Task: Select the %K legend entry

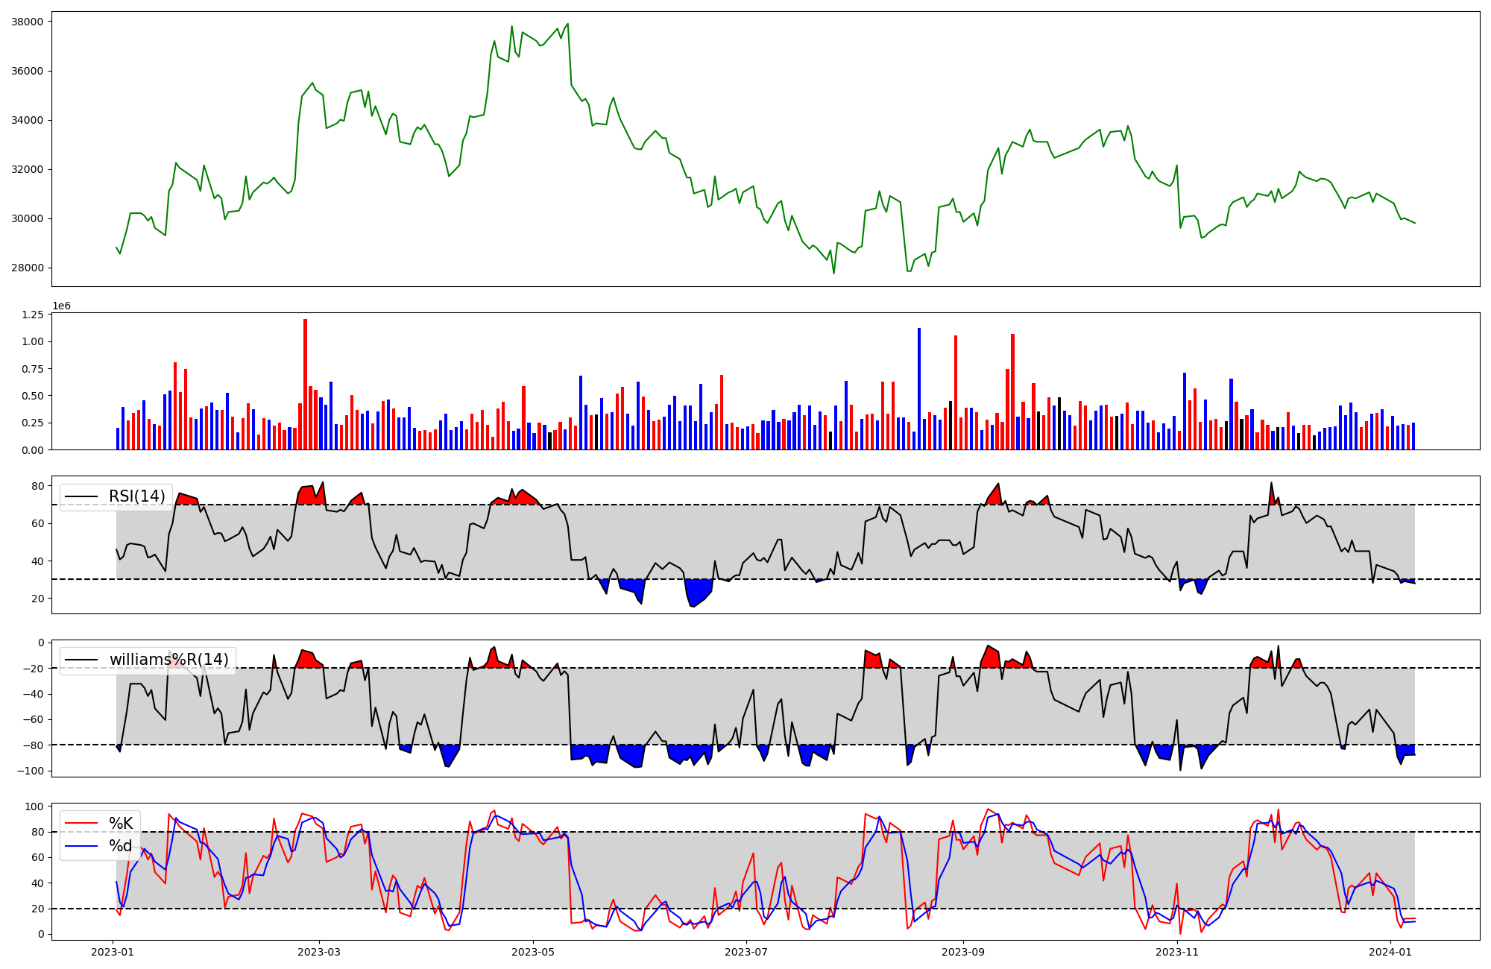Action: point(121,823)
